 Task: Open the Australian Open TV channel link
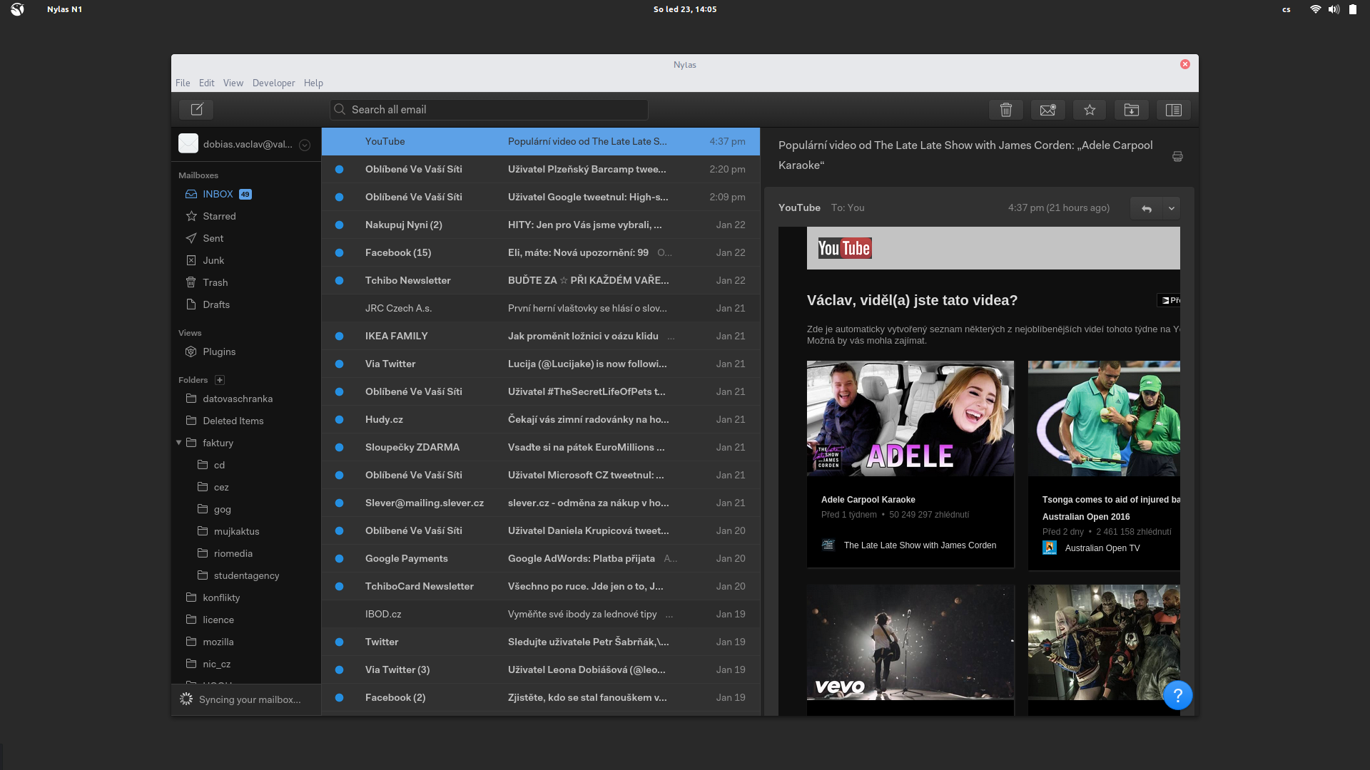pos(1102,548)
